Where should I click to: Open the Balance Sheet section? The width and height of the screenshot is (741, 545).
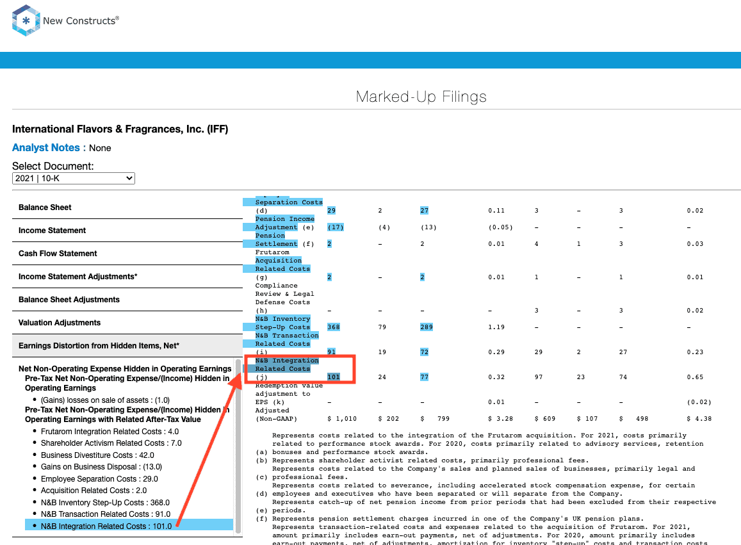pyautogui.click(x=127, y=207)
